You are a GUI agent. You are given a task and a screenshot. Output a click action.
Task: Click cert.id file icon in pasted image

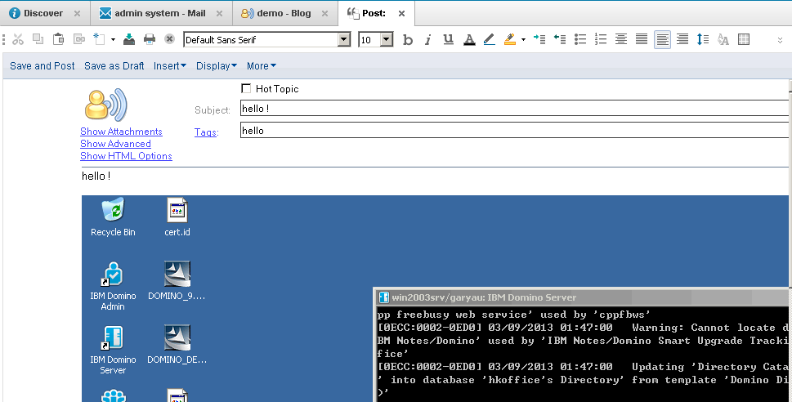tap(177, 217)
